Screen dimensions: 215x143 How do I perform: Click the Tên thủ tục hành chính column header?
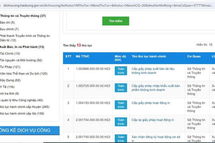[x=149, y=56]
